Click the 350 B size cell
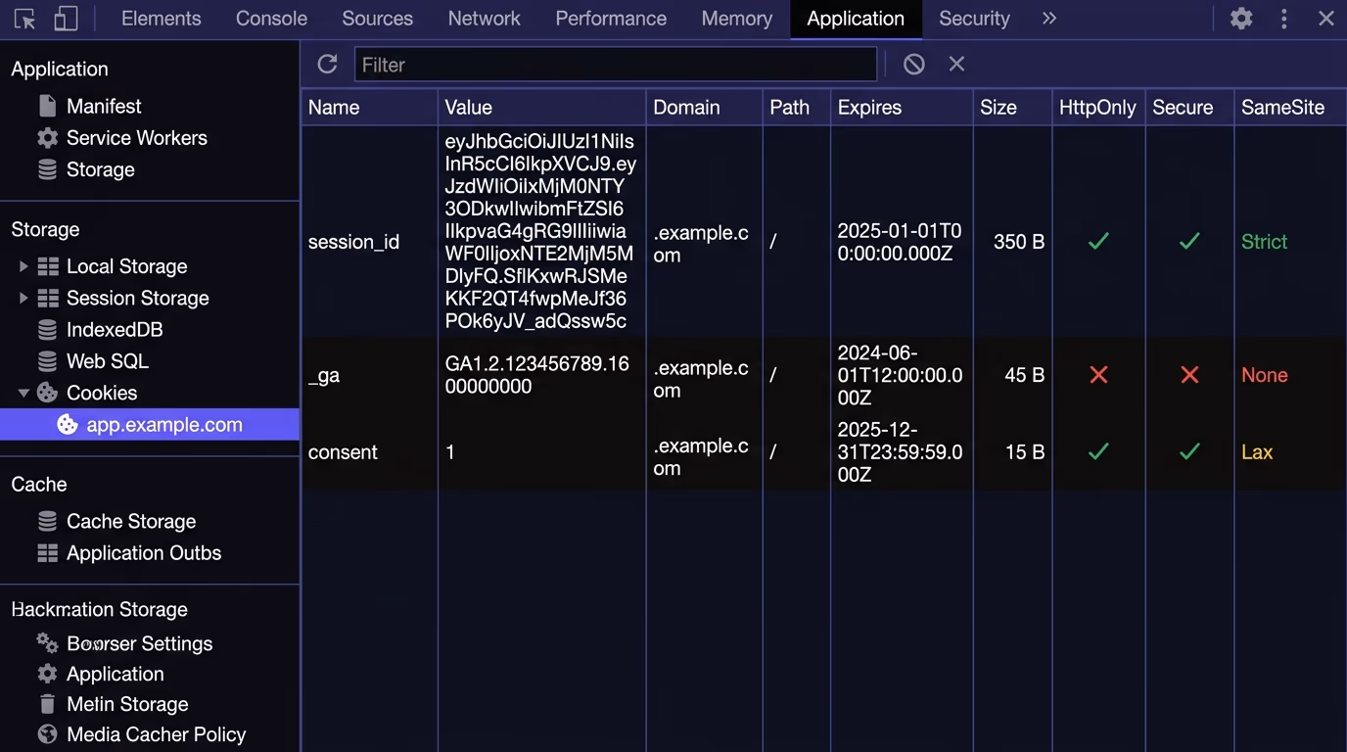This screenshot has height=752, width=1347. coord(1019,242)
